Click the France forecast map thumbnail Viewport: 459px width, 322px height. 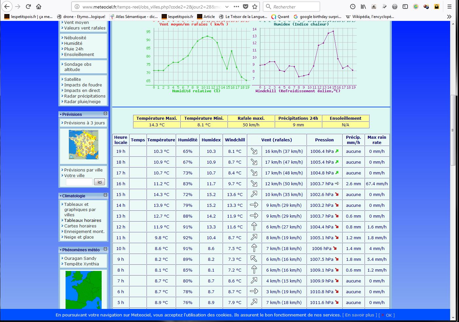(84, 144)
